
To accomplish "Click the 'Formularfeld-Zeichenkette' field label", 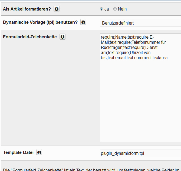I will pos(30,37).
